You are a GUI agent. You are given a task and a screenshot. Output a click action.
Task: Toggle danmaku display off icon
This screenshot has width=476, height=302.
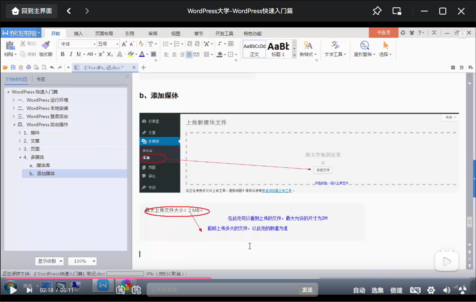pos(121,290)
